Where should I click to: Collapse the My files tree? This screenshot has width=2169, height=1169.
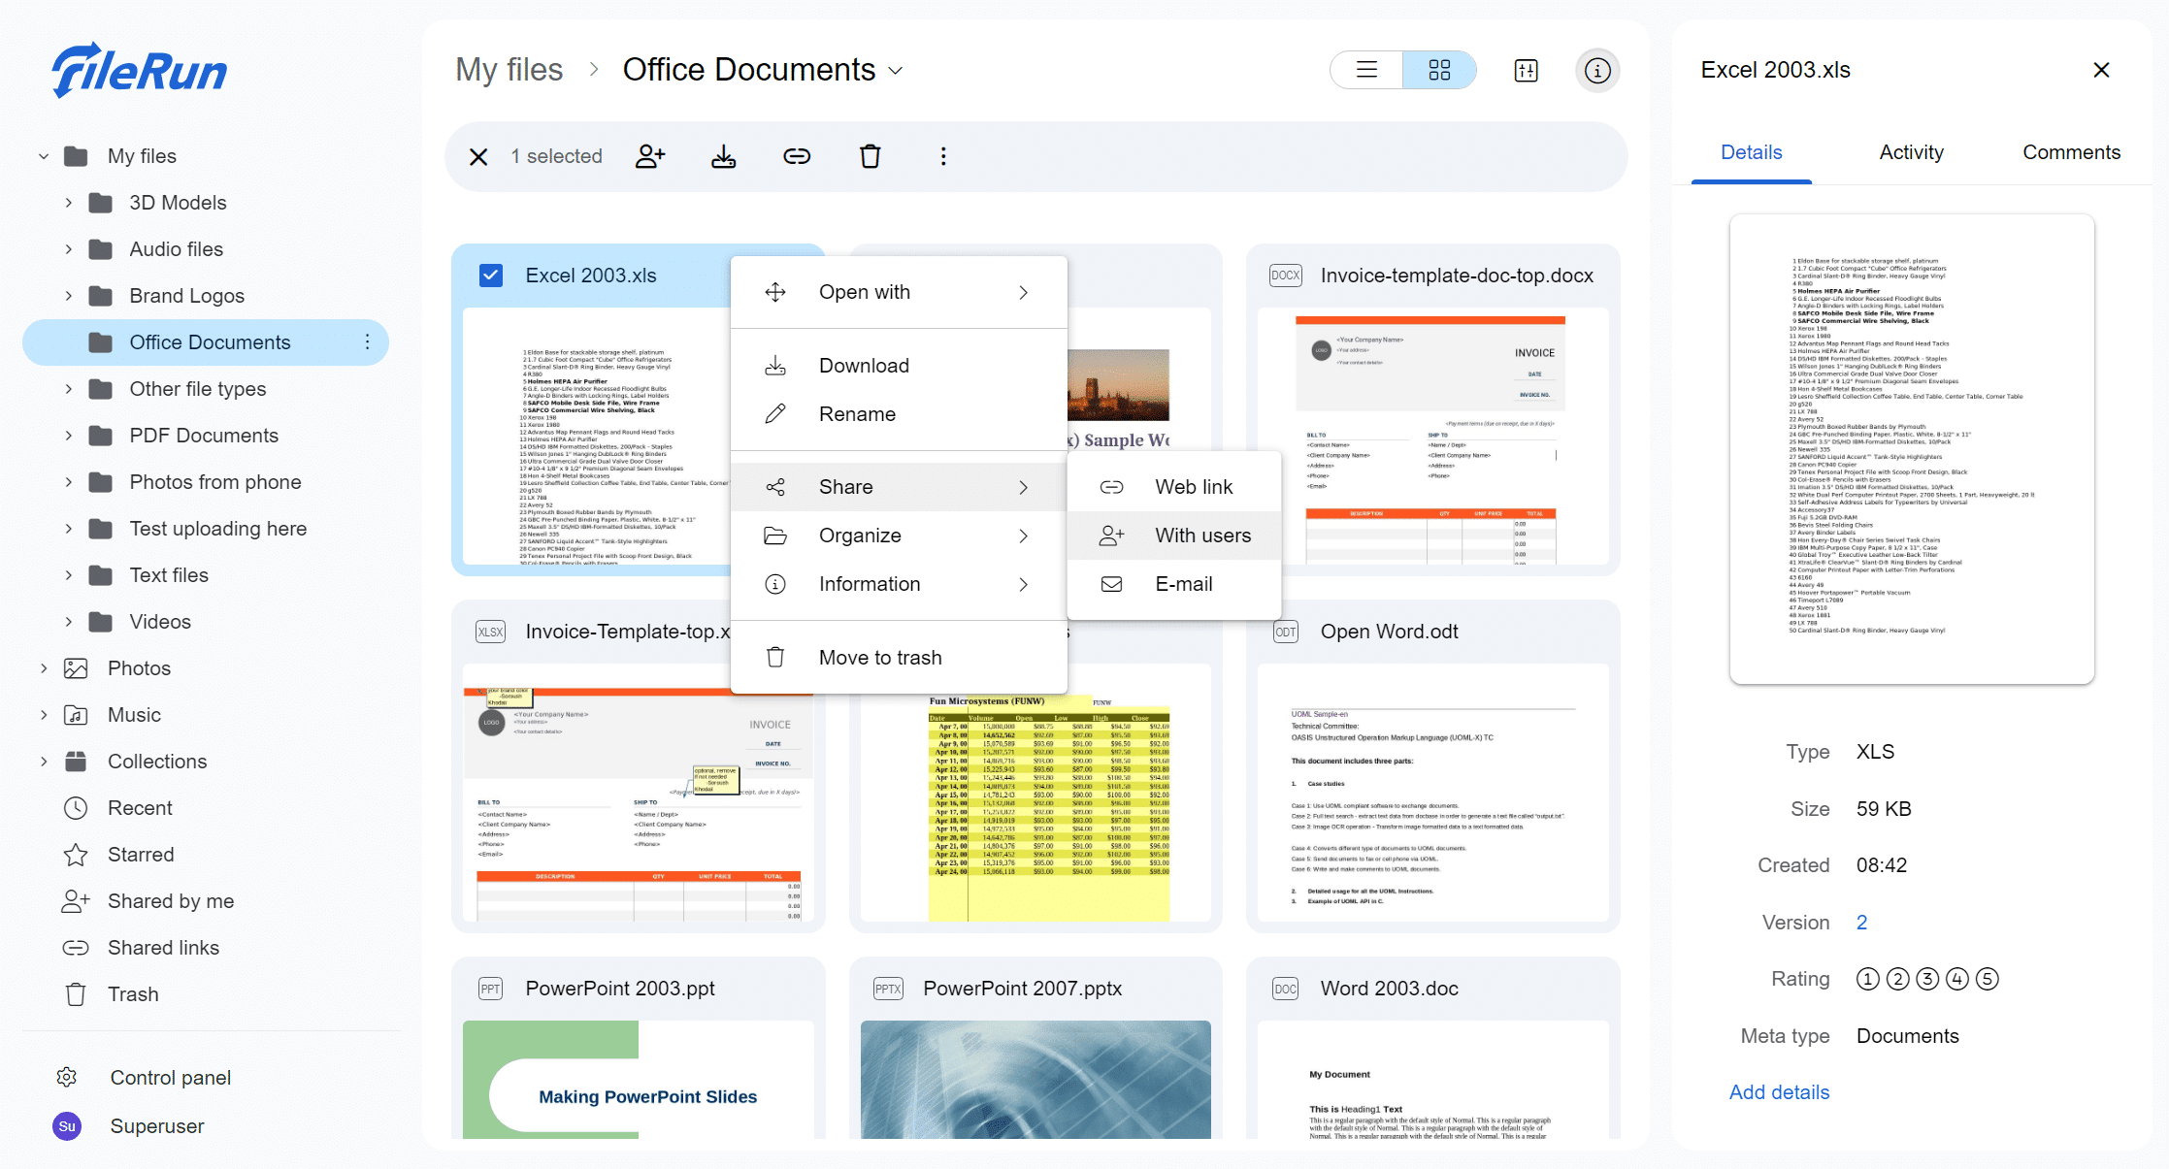click(x=44, y=156)
